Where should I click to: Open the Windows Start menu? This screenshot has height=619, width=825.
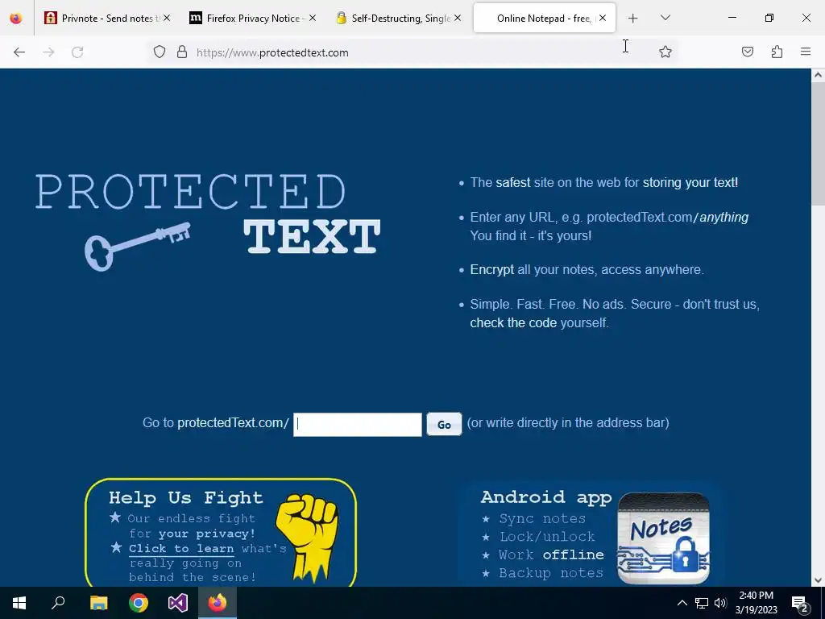19,603
